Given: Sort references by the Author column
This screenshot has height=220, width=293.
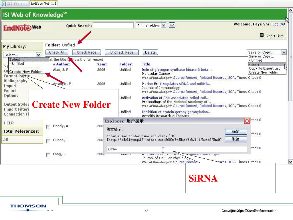Looking at the screenshot, I should (63, 64).
